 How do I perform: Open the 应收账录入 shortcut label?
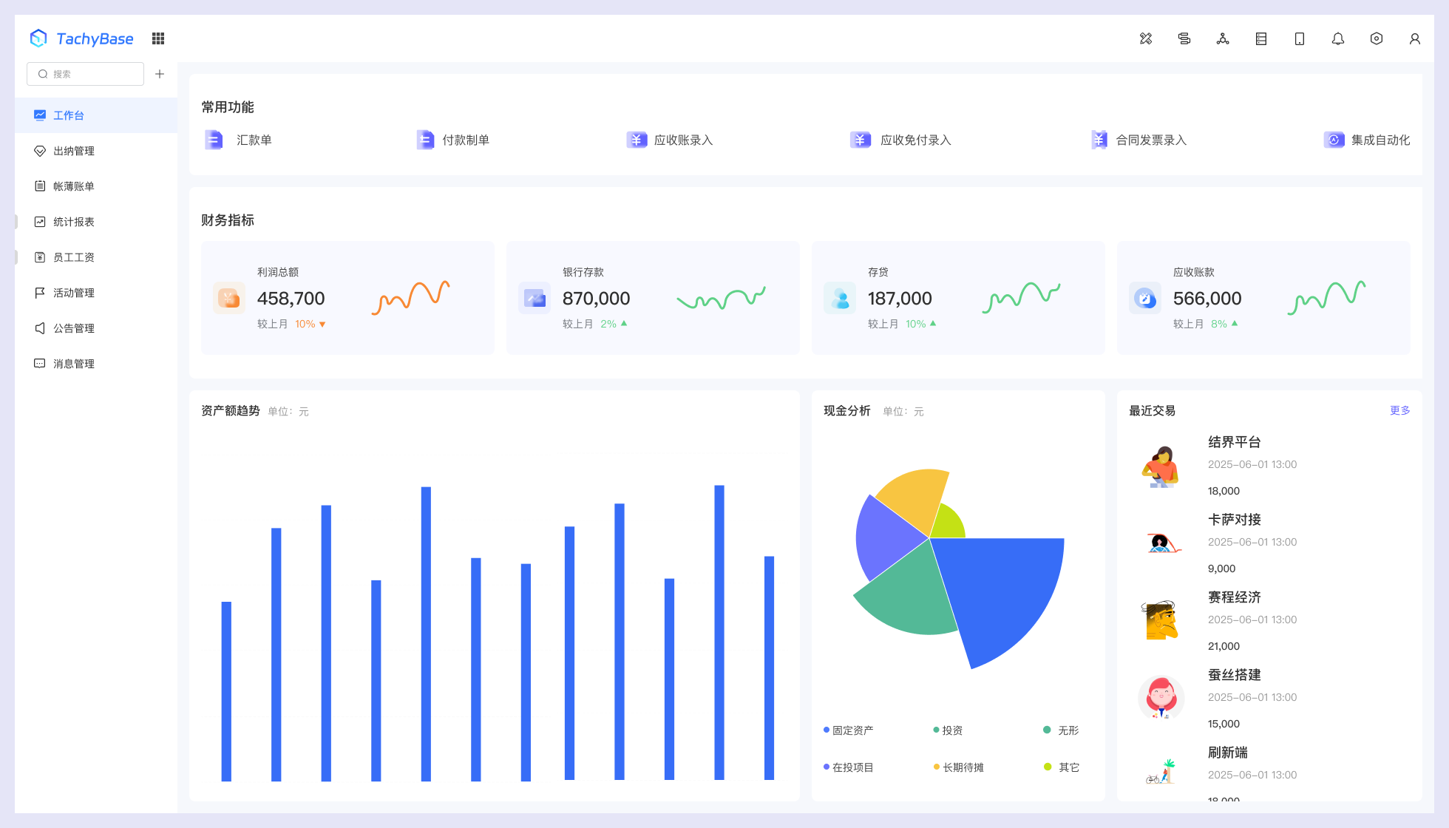pos(684,140)
